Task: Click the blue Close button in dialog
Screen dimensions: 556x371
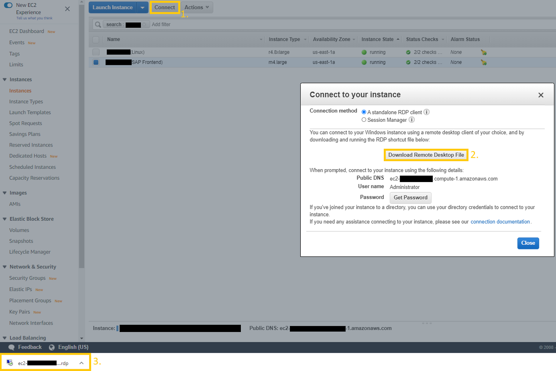Action: [528, 243]
